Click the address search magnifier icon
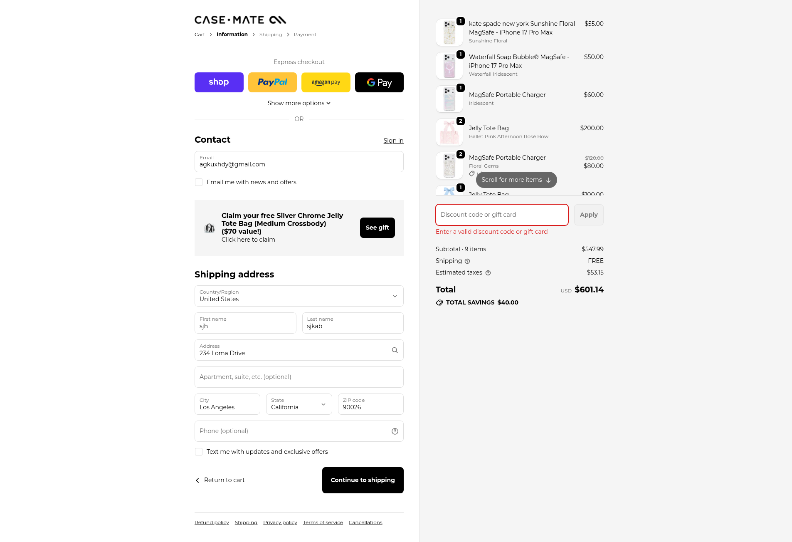Screen dimensions: 792x542 point(395,350)
